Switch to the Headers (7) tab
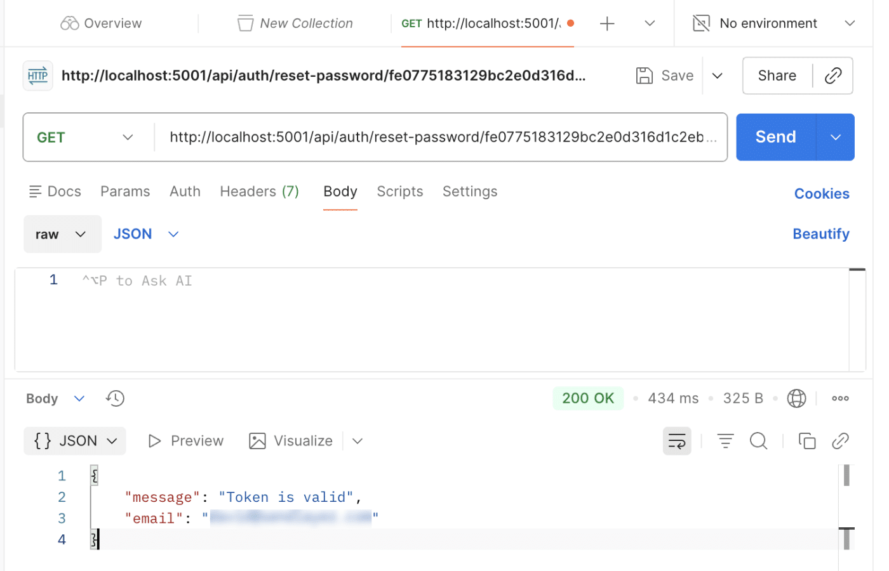The width and height of the screenshot is (889, 571). click(259, 191)
